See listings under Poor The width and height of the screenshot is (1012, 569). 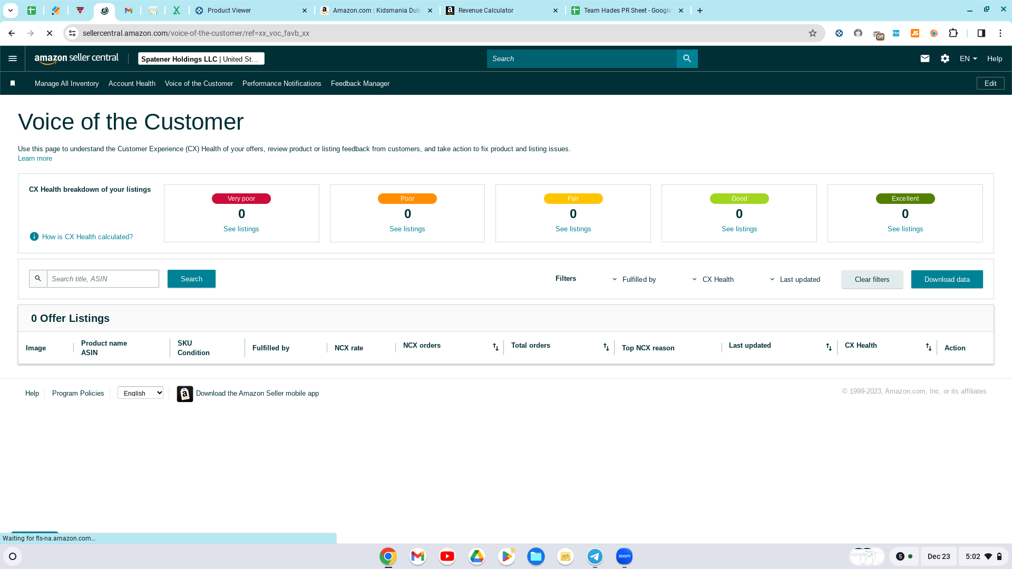(407, 229)
